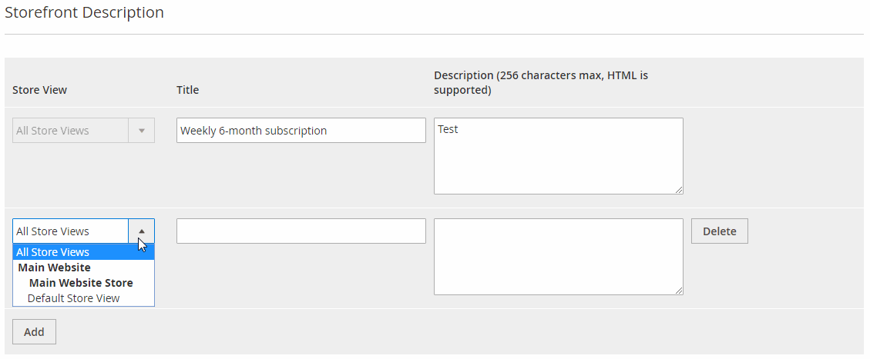Select highlighted All Store Views option in list

(x=53, y=252)
